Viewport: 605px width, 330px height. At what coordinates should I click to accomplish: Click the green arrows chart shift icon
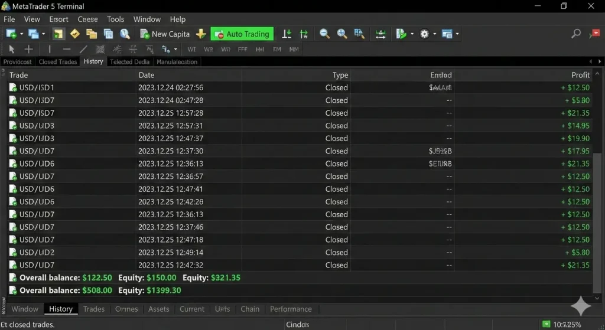click(304, 34)
